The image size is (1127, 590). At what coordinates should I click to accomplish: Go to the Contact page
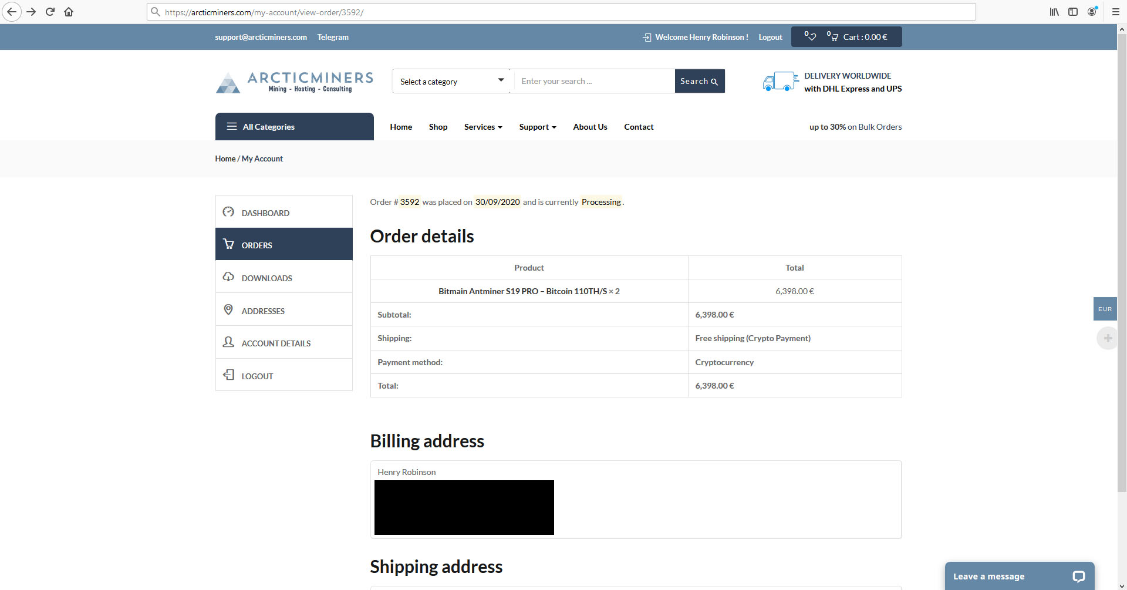coord(639,127)
